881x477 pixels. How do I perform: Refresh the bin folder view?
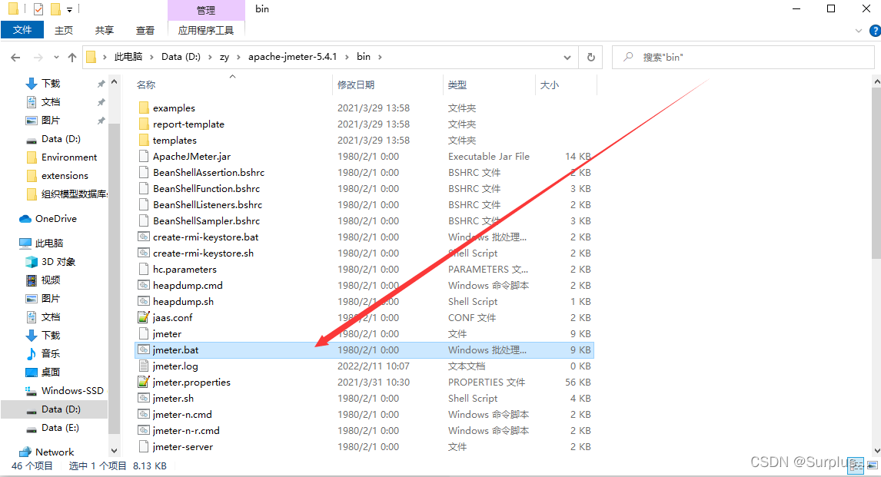590,58
